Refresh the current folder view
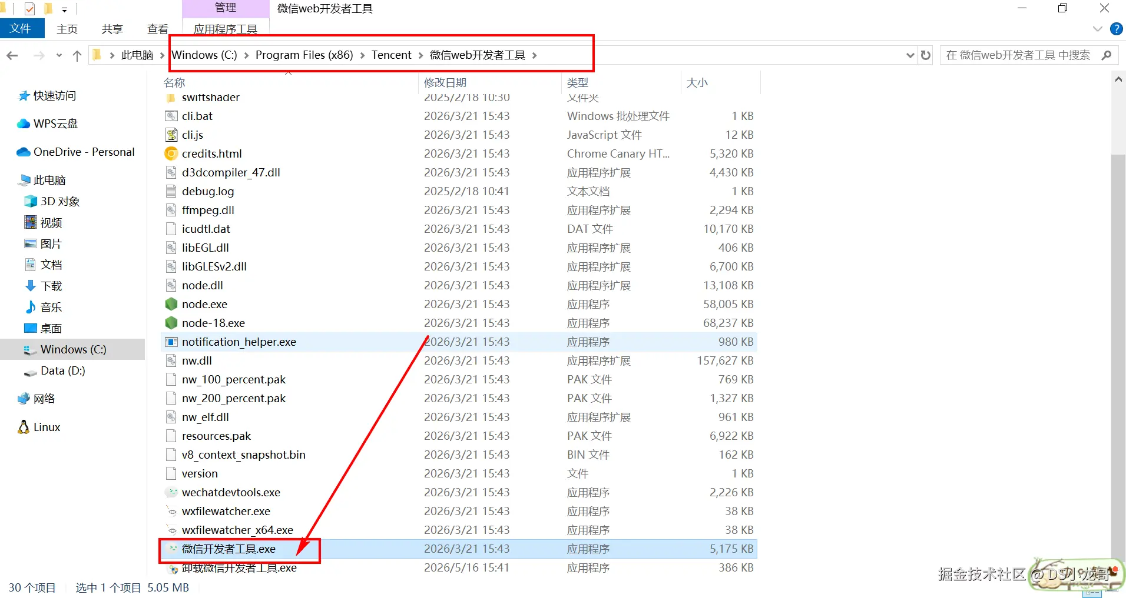 (926, 55)
